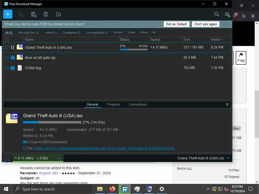The height and width of the screenshot is (194, 259).
Task: Select the Active (1) filter tab
Action: coord(51,33)
